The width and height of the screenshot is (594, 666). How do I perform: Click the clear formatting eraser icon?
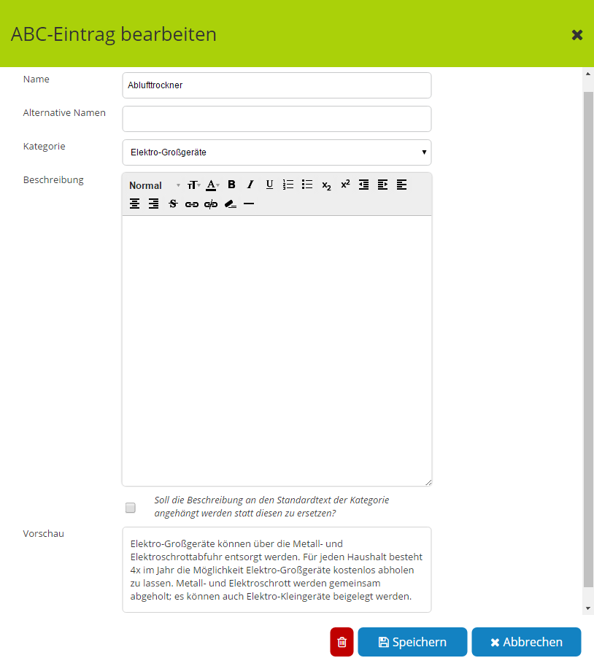(x=231, y=204)
